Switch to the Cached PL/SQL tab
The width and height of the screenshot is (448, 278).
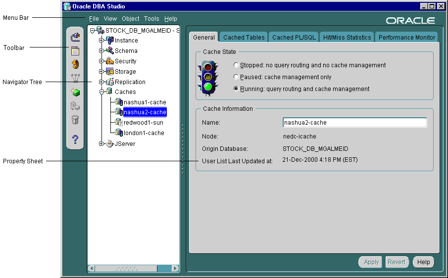click(294, 38)
